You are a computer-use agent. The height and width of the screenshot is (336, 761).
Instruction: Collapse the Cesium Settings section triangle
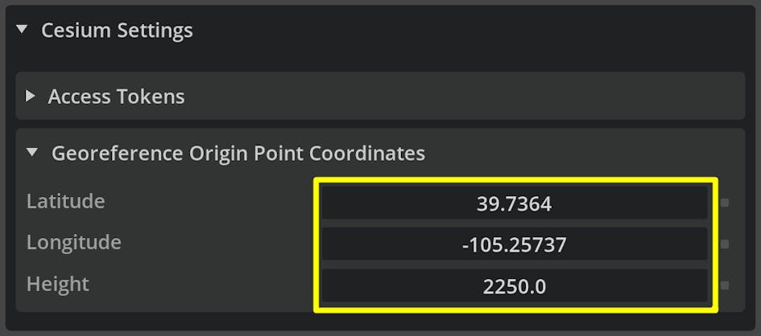click(23, 31)
